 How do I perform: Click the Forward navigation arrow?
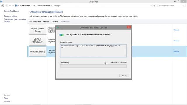[7, 6]
